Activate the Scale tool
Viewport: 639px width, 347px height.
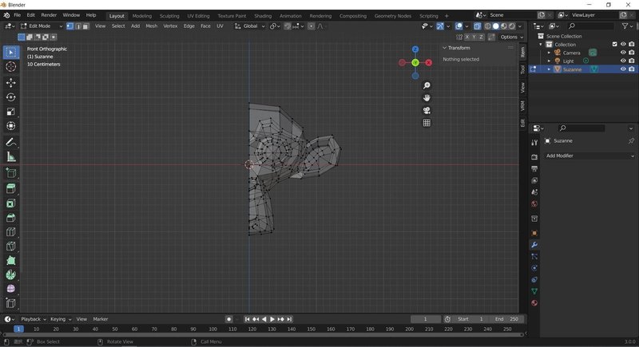coord(11,112)
